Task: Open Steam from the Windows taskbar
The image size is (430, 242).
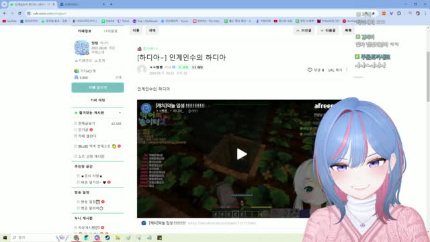Action: point(107,237)
